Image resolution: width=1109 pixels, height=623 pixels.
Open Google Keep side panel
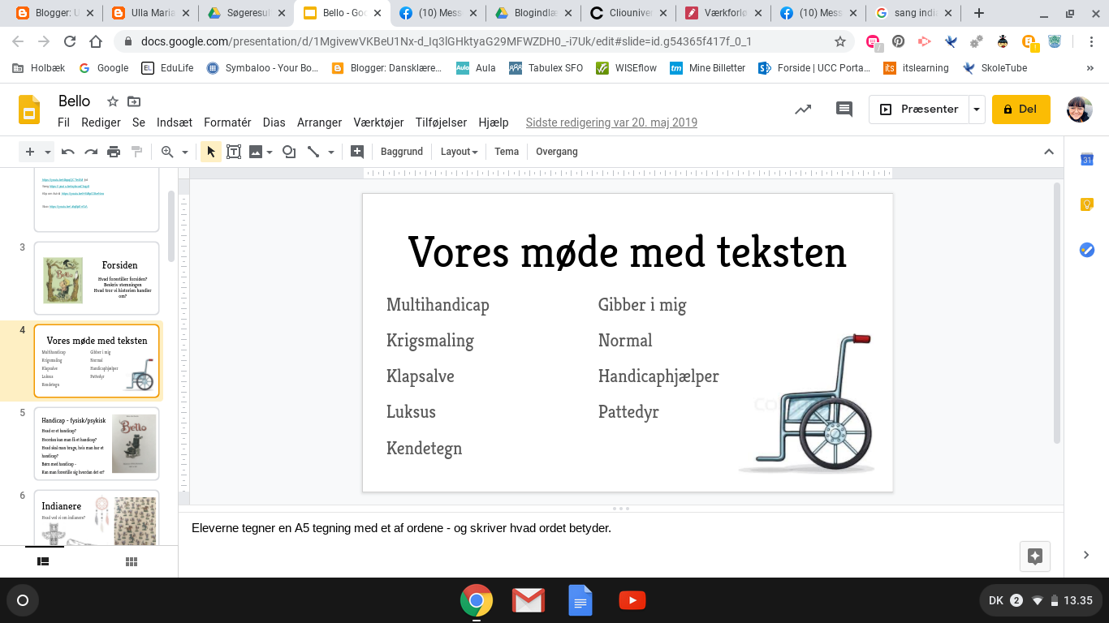point(1087,204)
